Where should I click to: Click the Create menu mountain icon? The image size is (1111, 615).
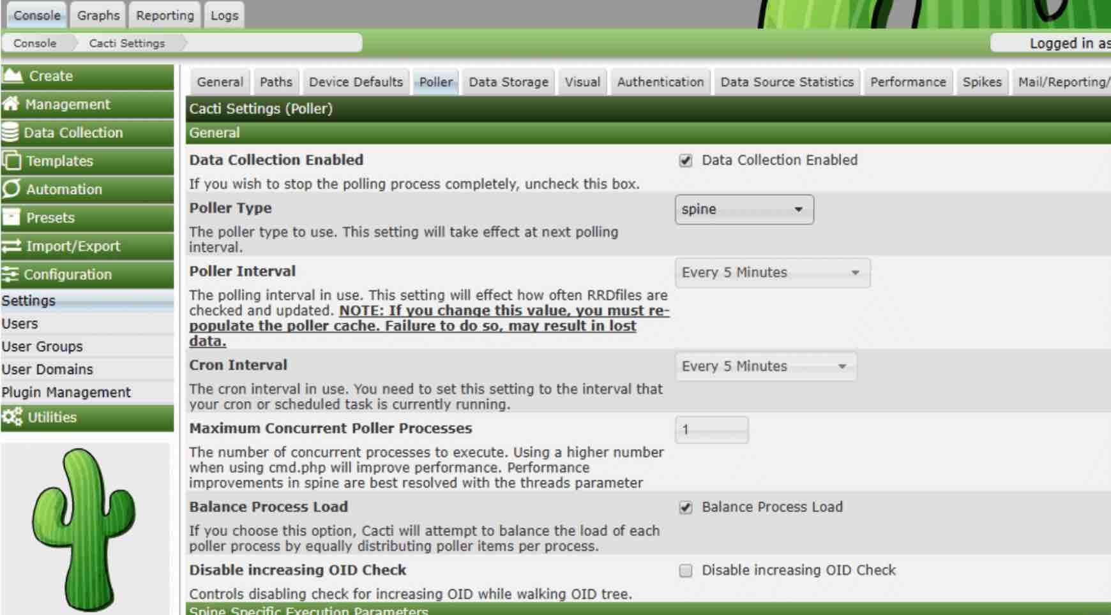[x=13, y=76]
